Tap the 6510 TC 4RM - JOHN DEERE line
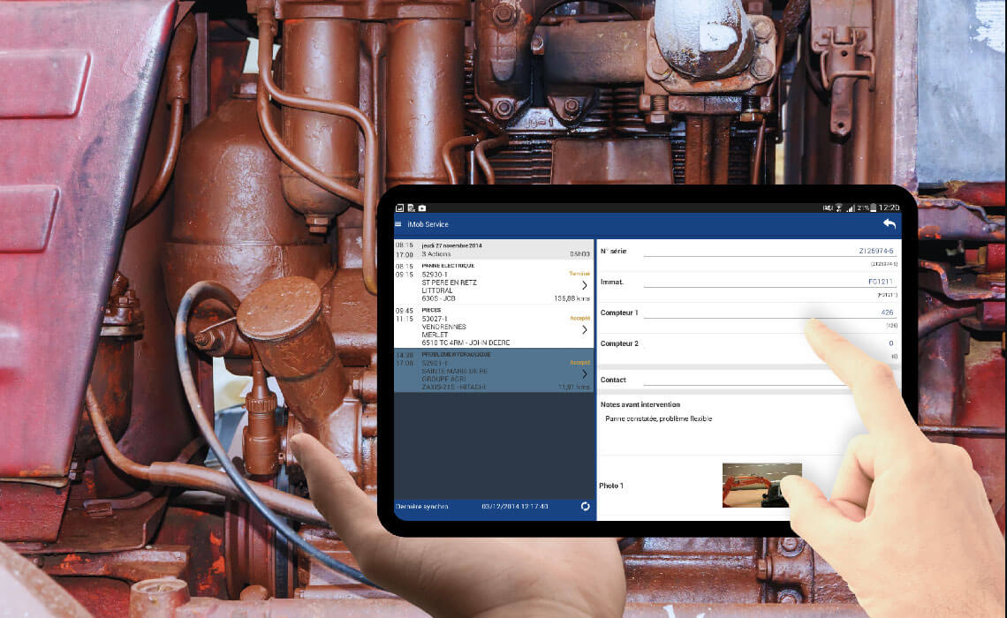Screen dimensions: 1007x618 [x=466, y=343]
